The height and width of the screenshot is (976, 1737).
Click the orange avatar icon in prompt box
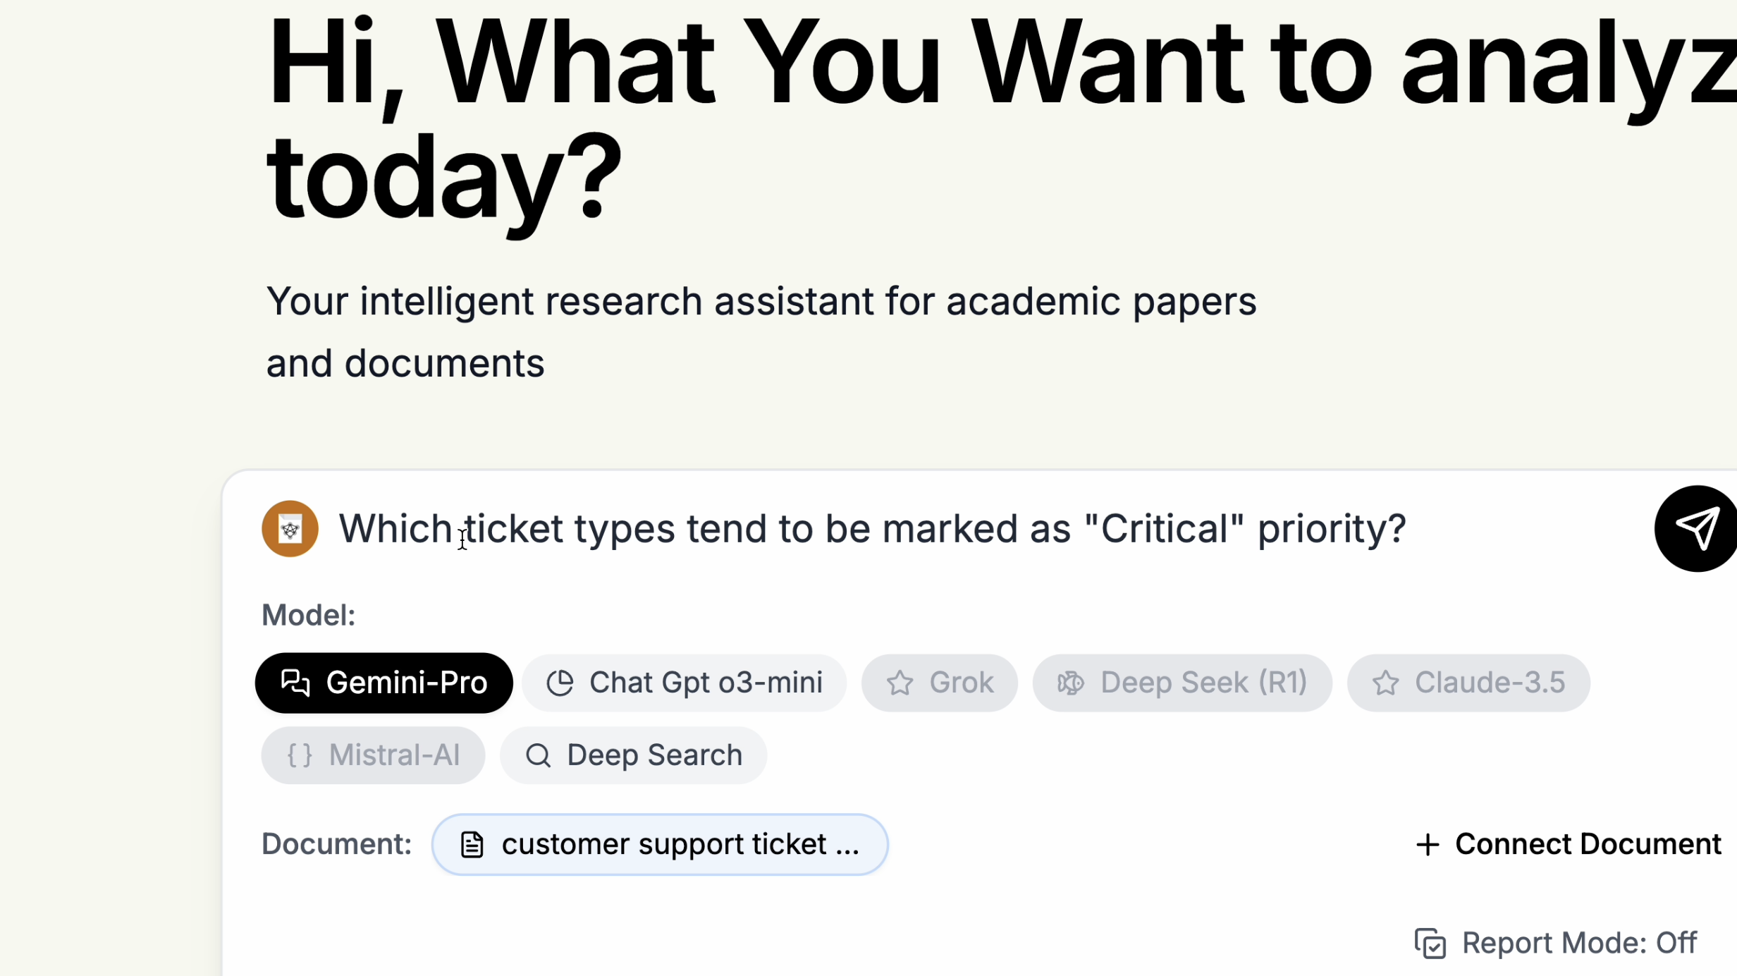click(x=290, y=528)
